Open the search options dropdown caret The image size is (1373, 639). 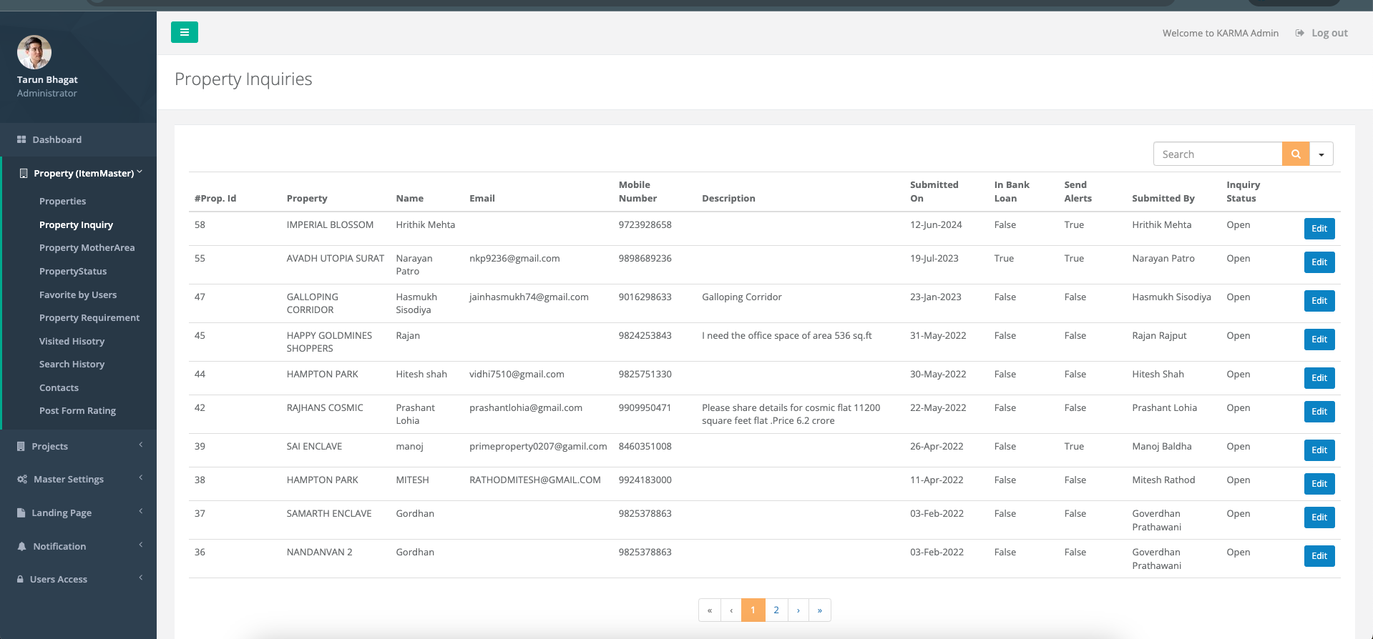click(1321, 154)
